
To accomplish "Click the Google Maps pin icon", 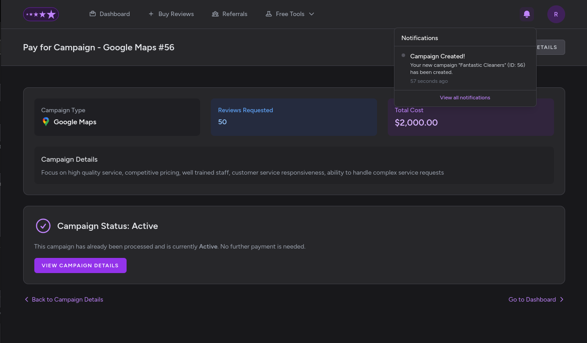I will (x=45, y=122).
